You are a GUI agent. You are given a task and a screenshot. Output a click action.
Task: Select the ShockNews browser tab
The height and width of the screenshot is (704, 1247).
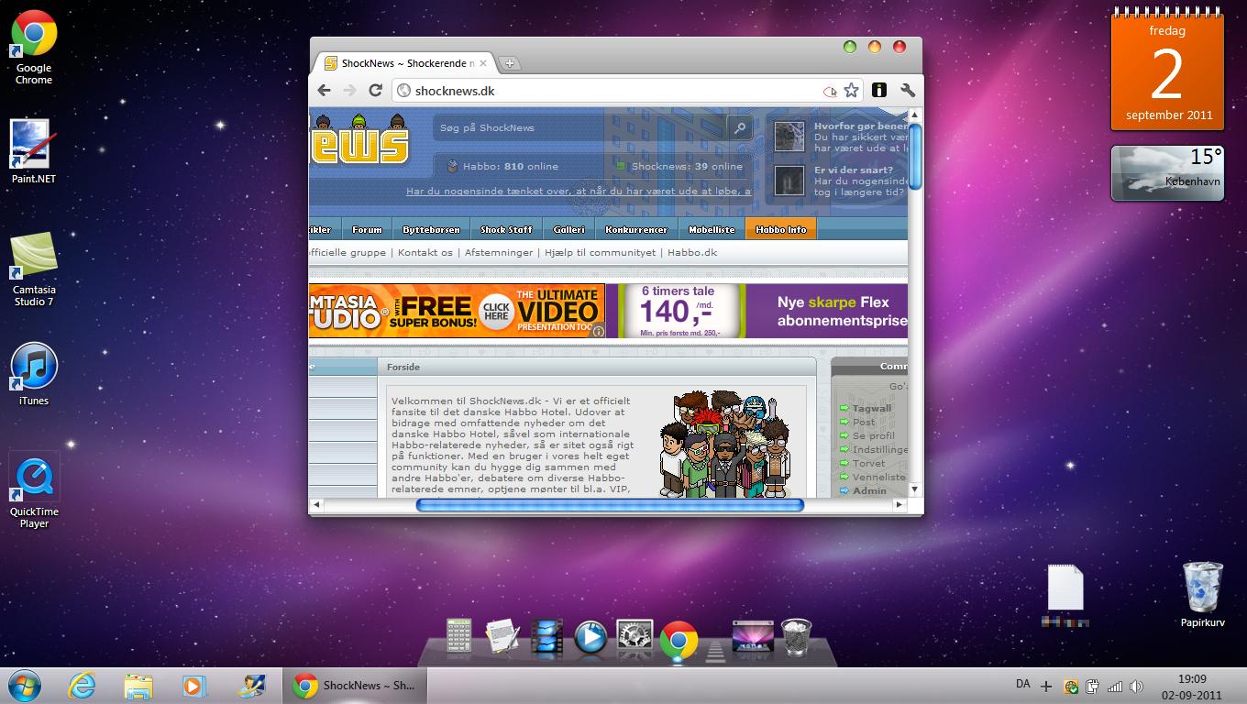405,63
